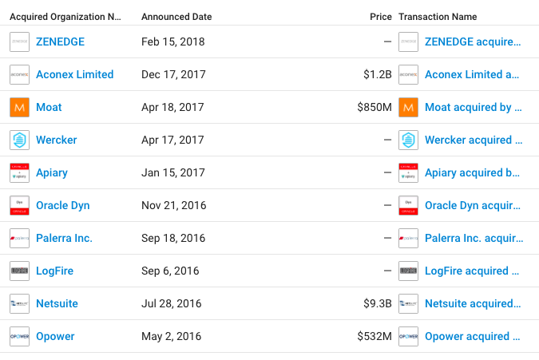This screenshot has height=360, width=539.
Task: Click the Aconex logo beside Aconex Limited
Action: pos(19,74)
